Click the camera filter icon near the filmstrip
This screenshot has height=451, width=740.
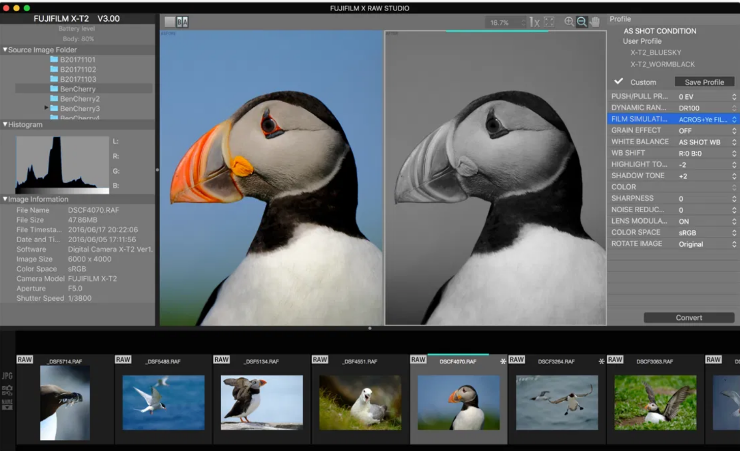9,388
